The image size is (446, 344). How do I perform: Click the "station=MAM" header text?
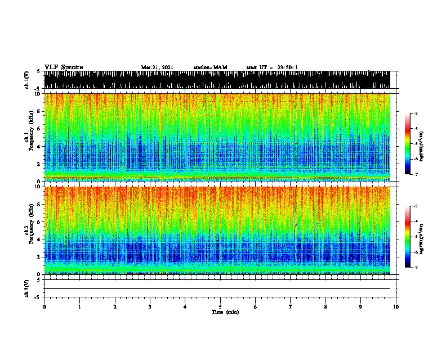coord(210,67)
